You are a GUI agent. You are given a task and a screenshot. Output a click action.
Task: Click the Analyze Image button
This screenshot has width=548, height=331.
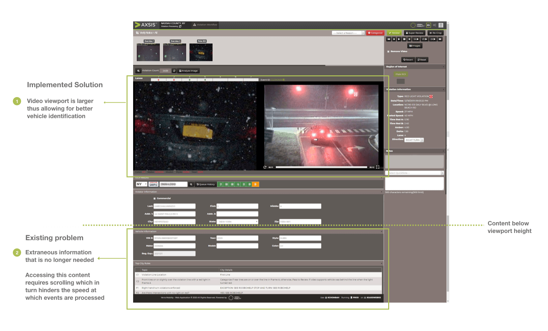pyautogui.click(x=188, y=71)
